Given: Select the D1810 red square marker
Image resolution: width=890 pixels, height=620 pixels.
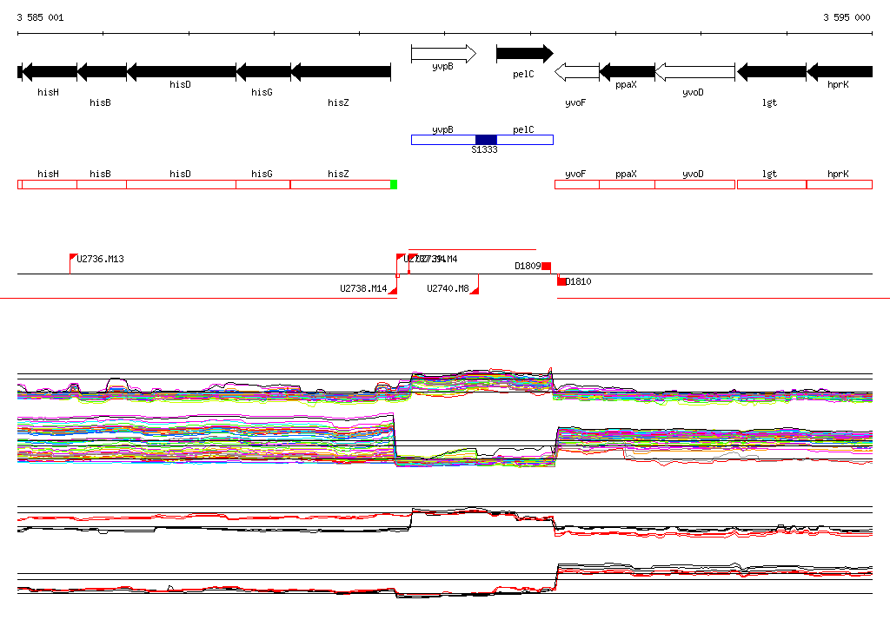Looking at the screenshot, I should click(x=561, y=281).
